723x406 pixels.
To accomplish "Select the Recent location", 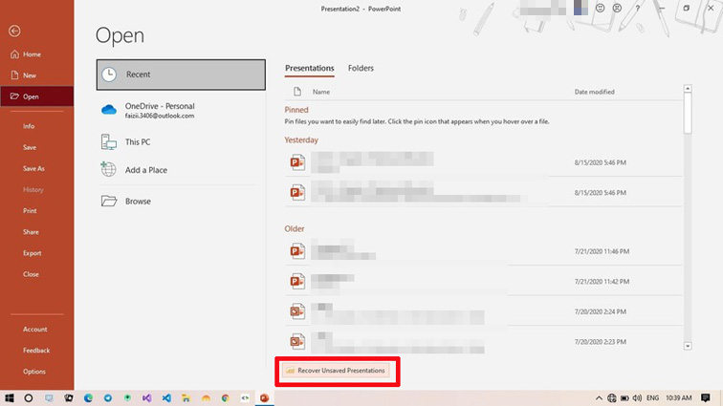I will (x=181, y=75).
